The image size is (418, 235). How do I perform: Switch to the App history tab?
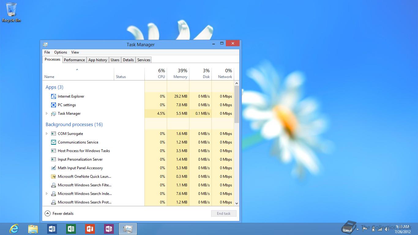point(98,60)
